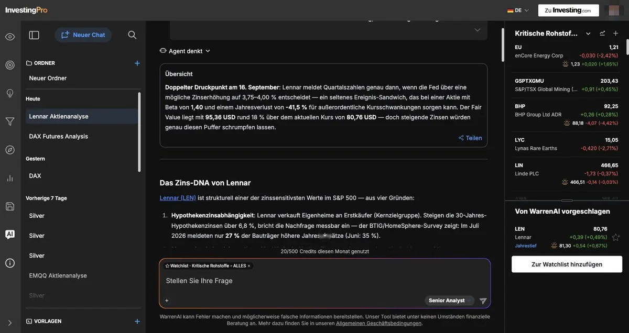This screenshot has width=629, height=333.
Task: Select the EU enCore Energy Corp row
Action: coord(566,56)
